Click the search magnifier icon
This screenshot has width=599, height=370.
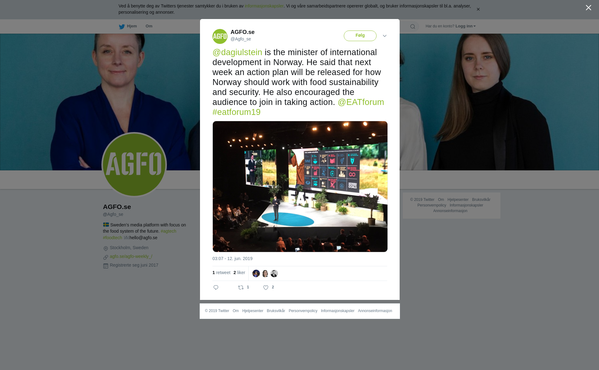point(413,26)
